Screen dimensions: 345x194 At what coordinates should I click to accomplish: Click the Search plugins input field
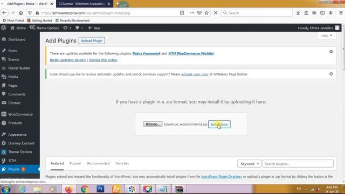click(x=298, y=164)
